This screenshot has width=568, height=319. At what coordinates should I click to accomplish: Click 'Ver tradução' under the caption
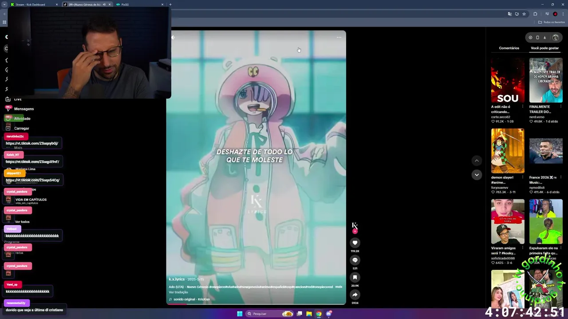(x=178, y=292)
